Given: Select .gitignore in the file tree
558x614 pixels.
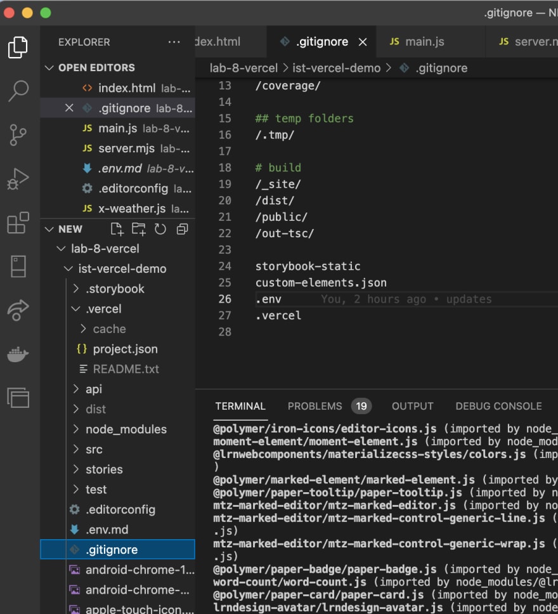Looking at the screenshot, I should pos(117,549).
